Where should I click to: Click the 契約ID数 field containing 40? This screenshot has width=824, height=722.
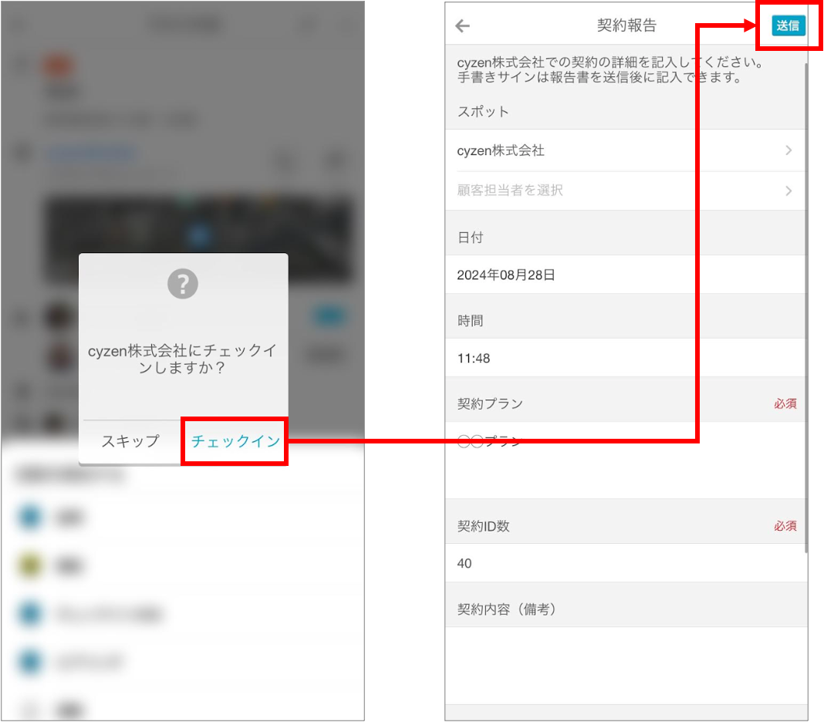626,563
